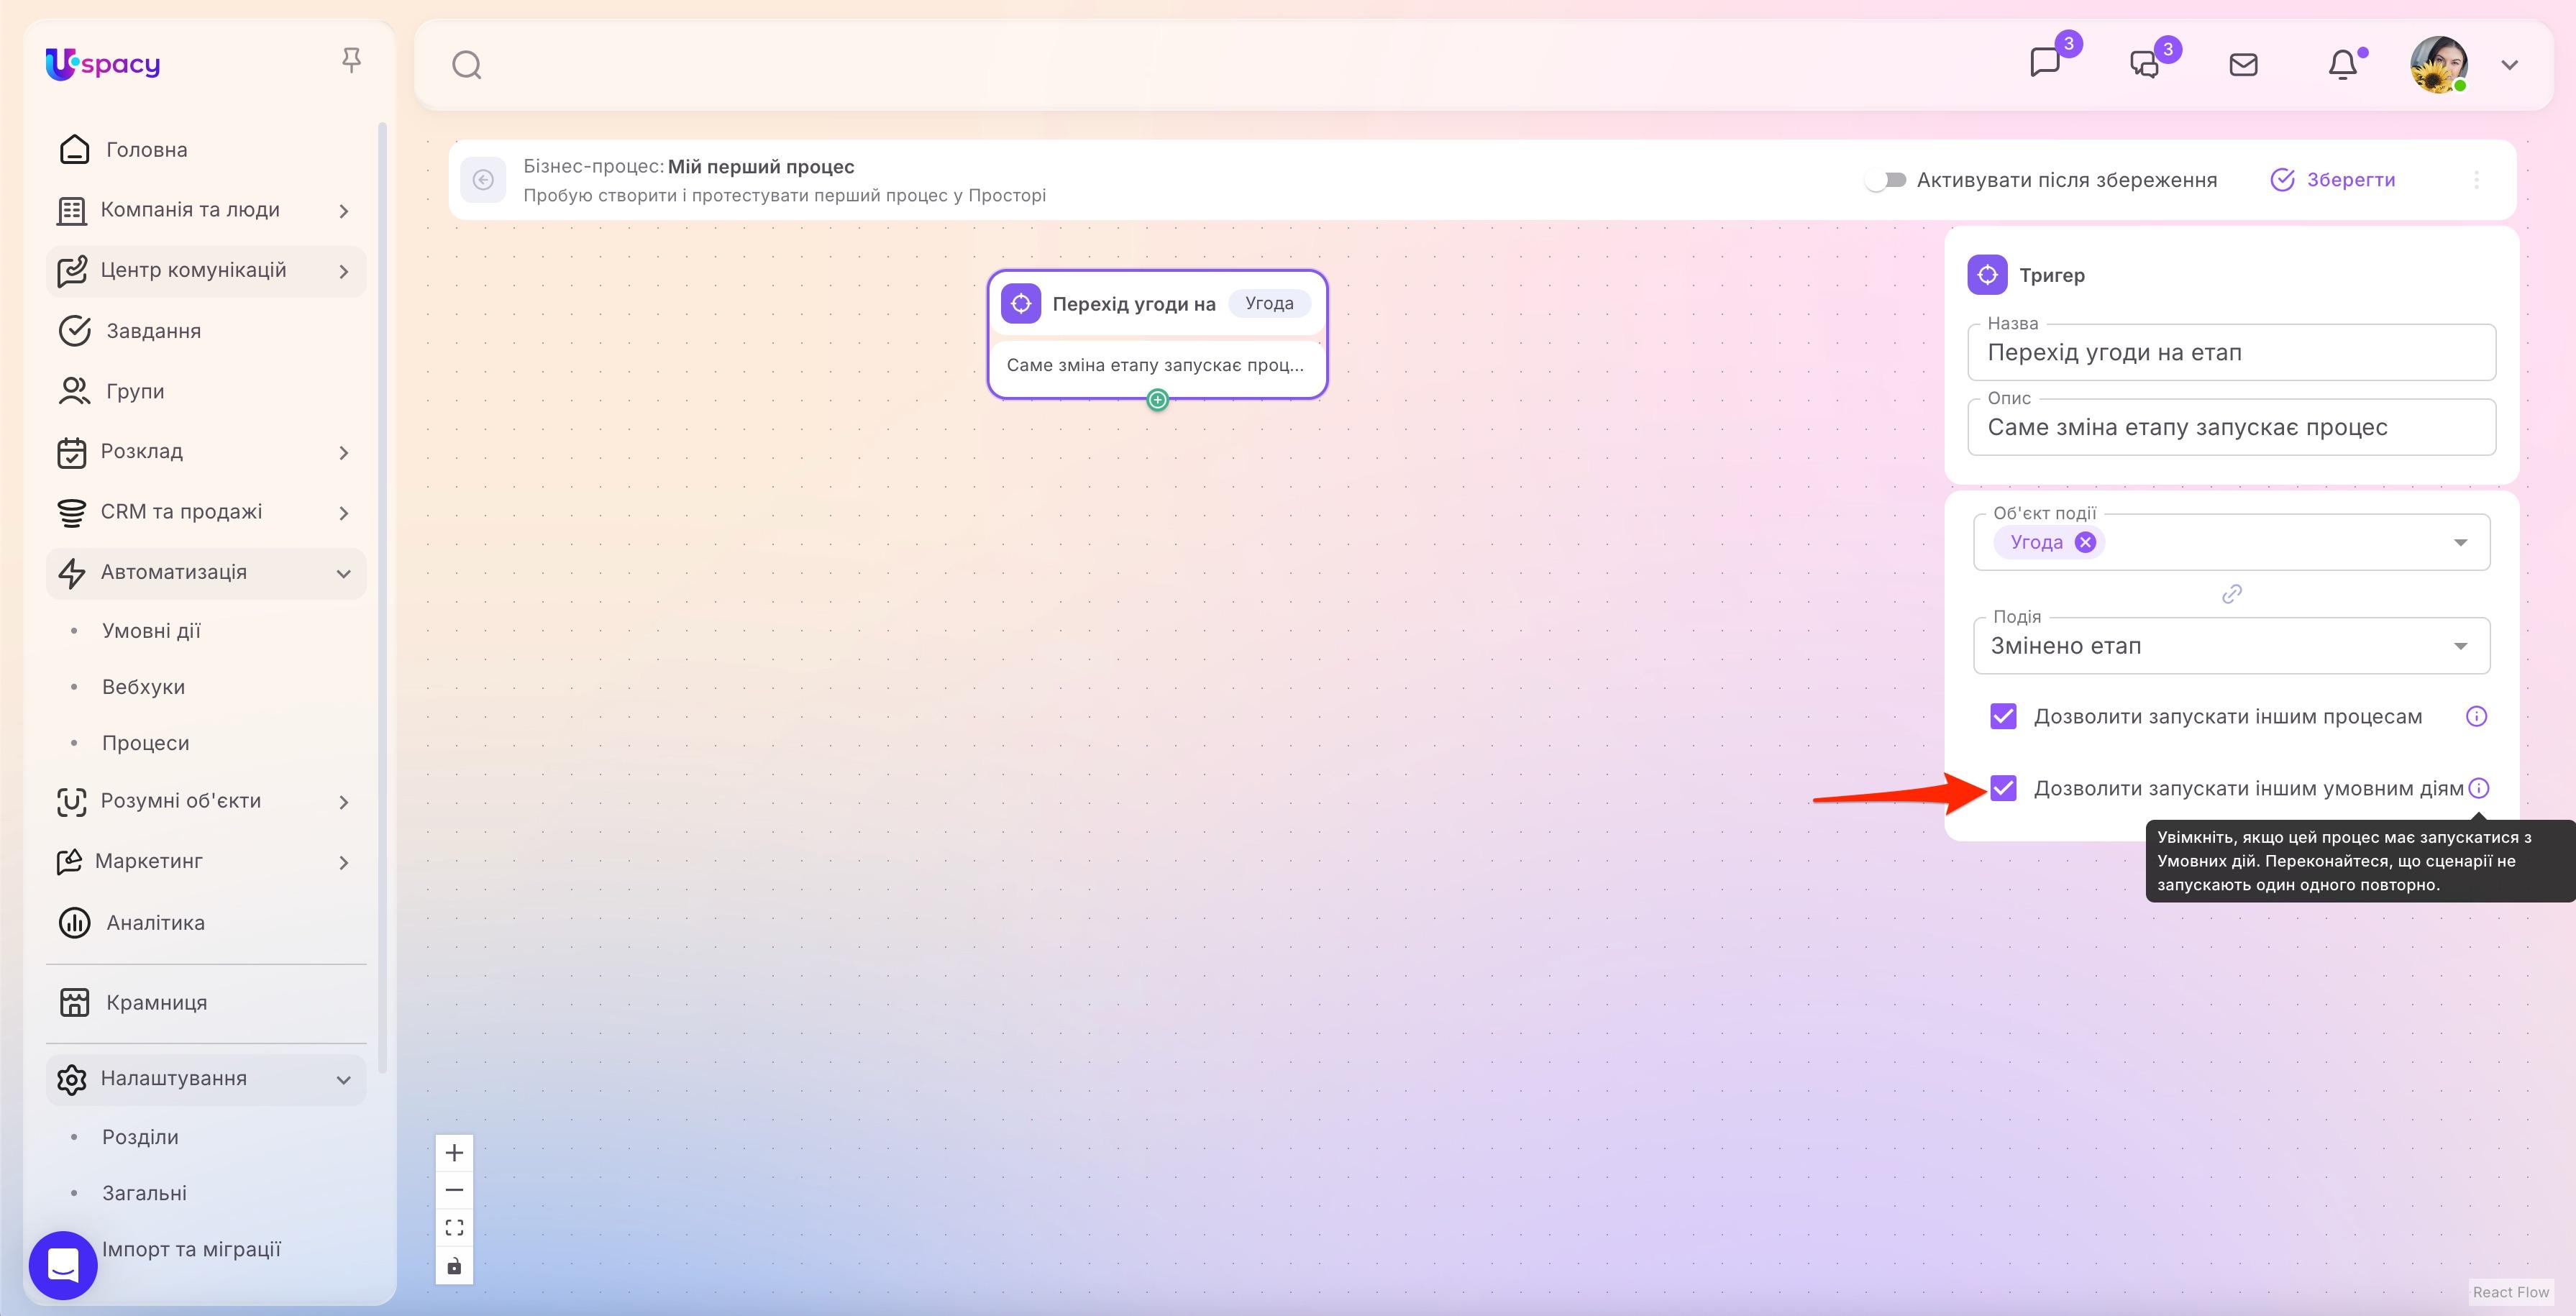Viewport: 2576px width, 1316px height.
Task: Click the zoom in icon on canvas
Action: 454,1152
